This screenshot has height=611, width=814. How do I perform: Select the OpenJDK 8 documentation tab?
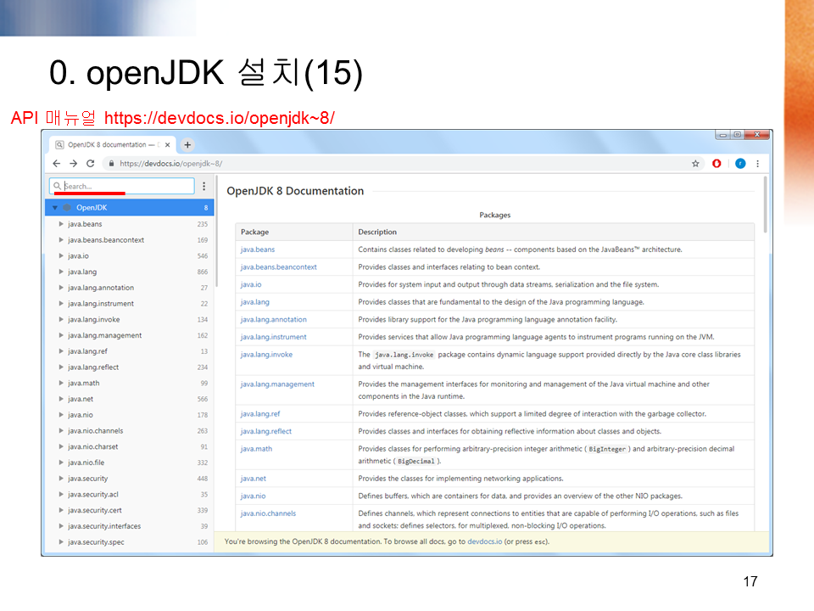click(112, 145)
